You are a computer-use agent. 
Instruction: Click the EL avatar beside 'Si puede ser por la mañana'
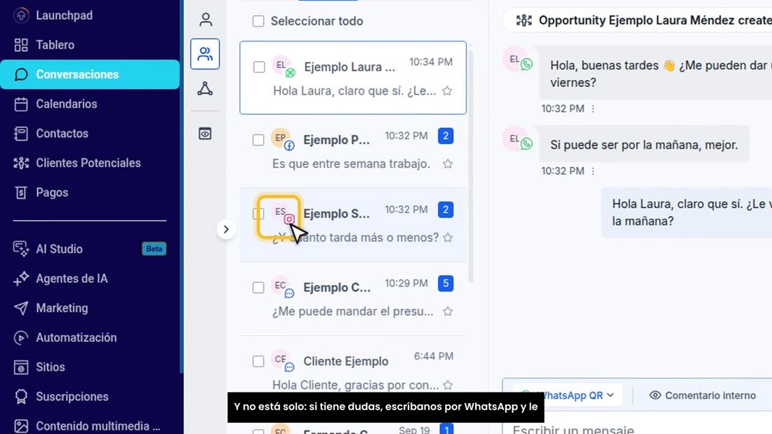click(x=517, y=140)
